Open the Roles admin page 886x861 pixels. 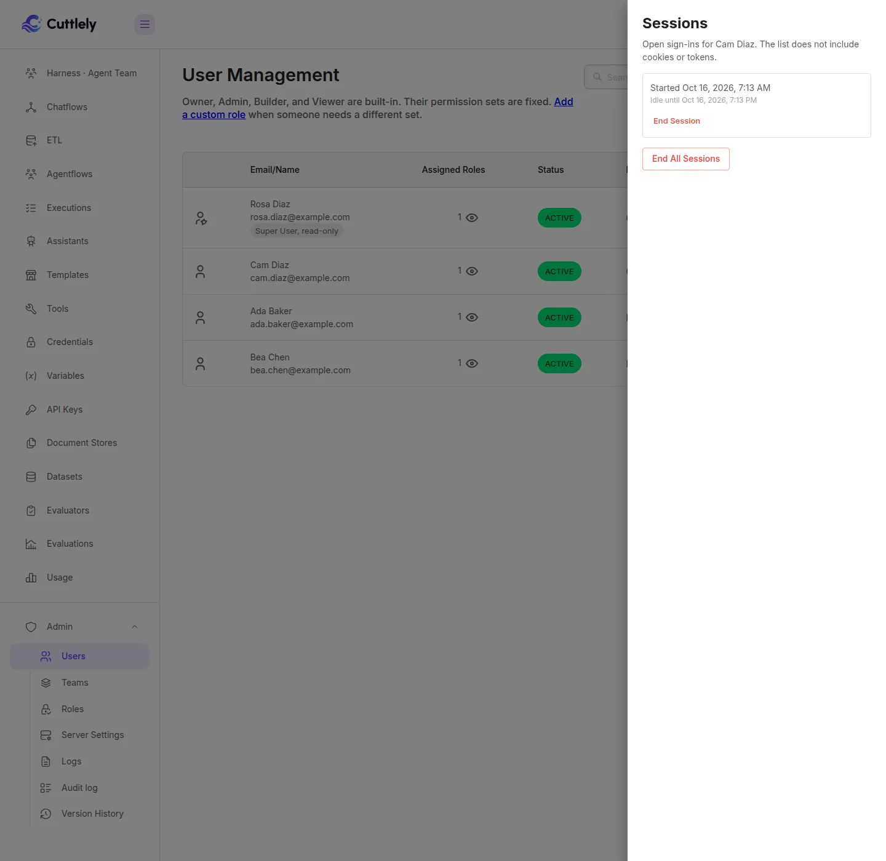pyautogui.click(x=80, y=709)
